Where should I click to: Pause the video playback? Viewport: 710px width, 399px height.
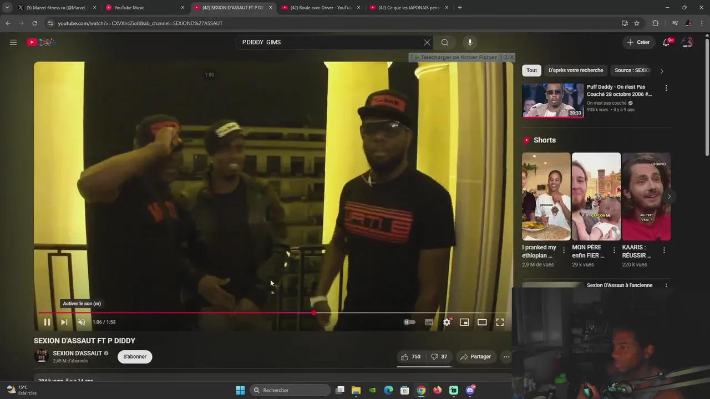47,322
